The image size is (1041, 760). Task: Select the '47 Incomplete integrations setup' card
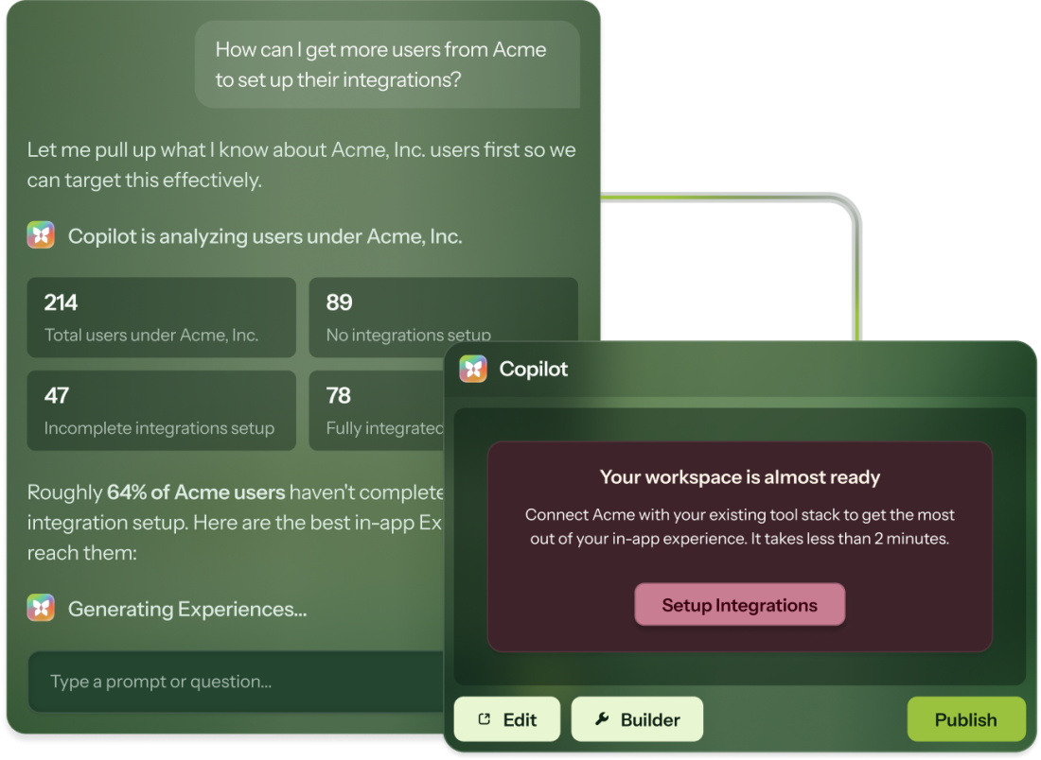[x=161, y=410]
